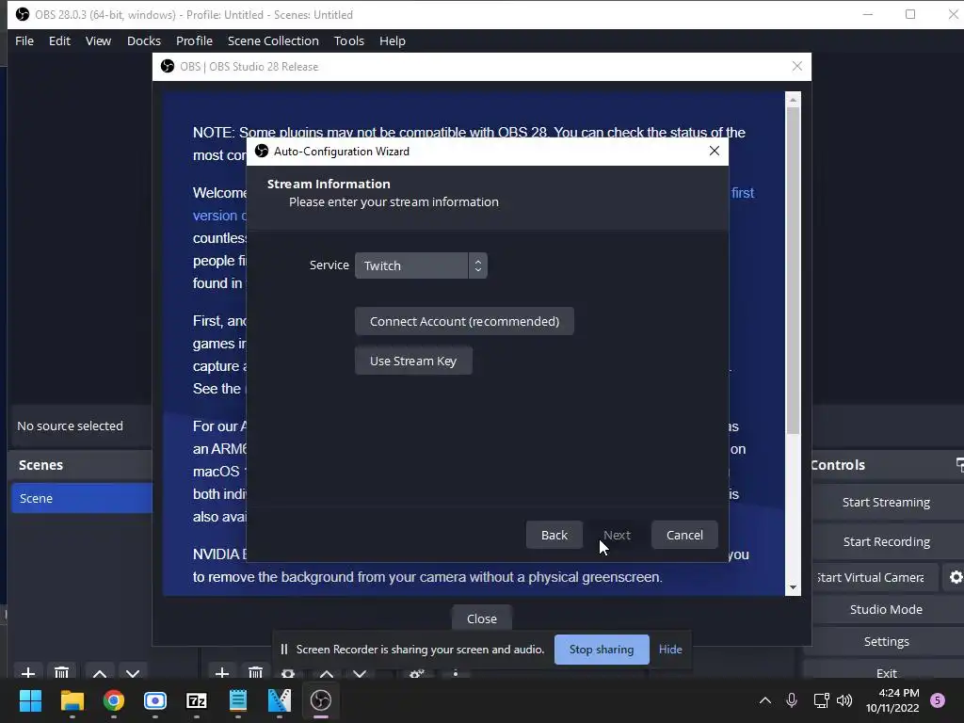This screenshot has width=964, height=723.
Task: Remove the source using the Sources trash icon
Action: 256,672
